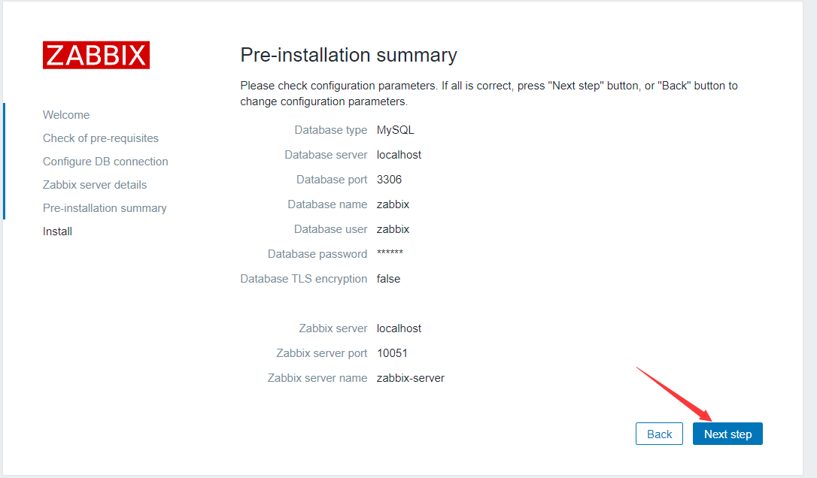Image resolution: width=817 pixels, height=478 pixels.
Task: Click the zabbix-server name value
Action: tap(411, 379)
